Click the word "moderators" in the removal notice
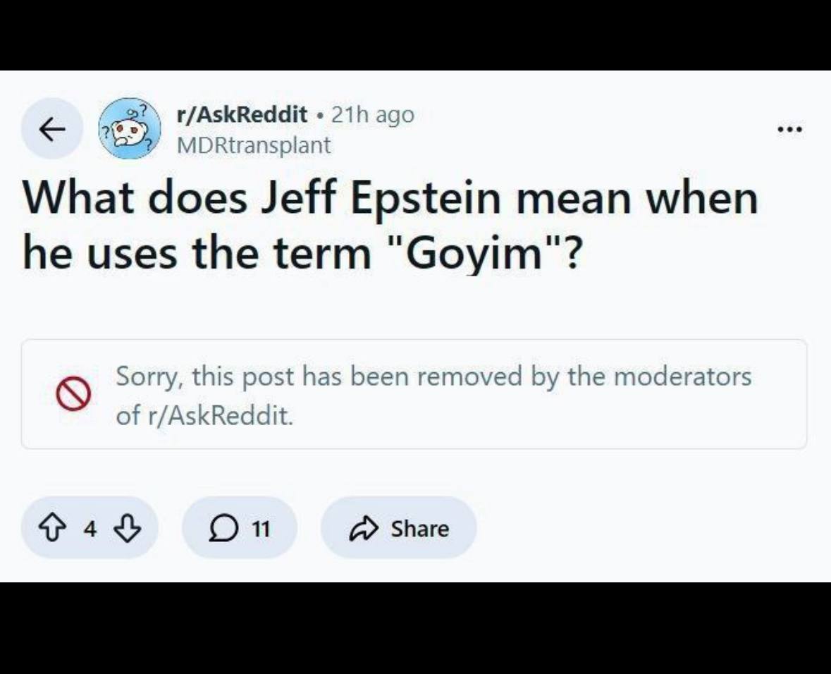The height and width of the screenshot is (674, 831). [682, 376]
